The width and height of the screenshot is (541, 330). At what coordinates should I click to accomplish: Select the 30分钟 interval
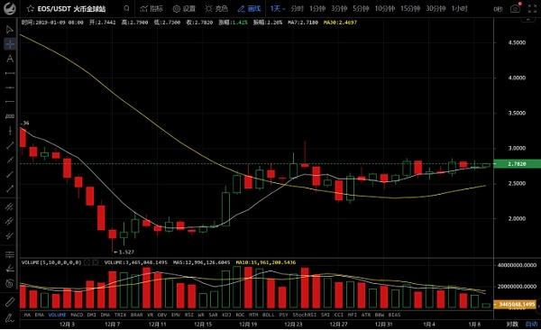click(436, 9)
